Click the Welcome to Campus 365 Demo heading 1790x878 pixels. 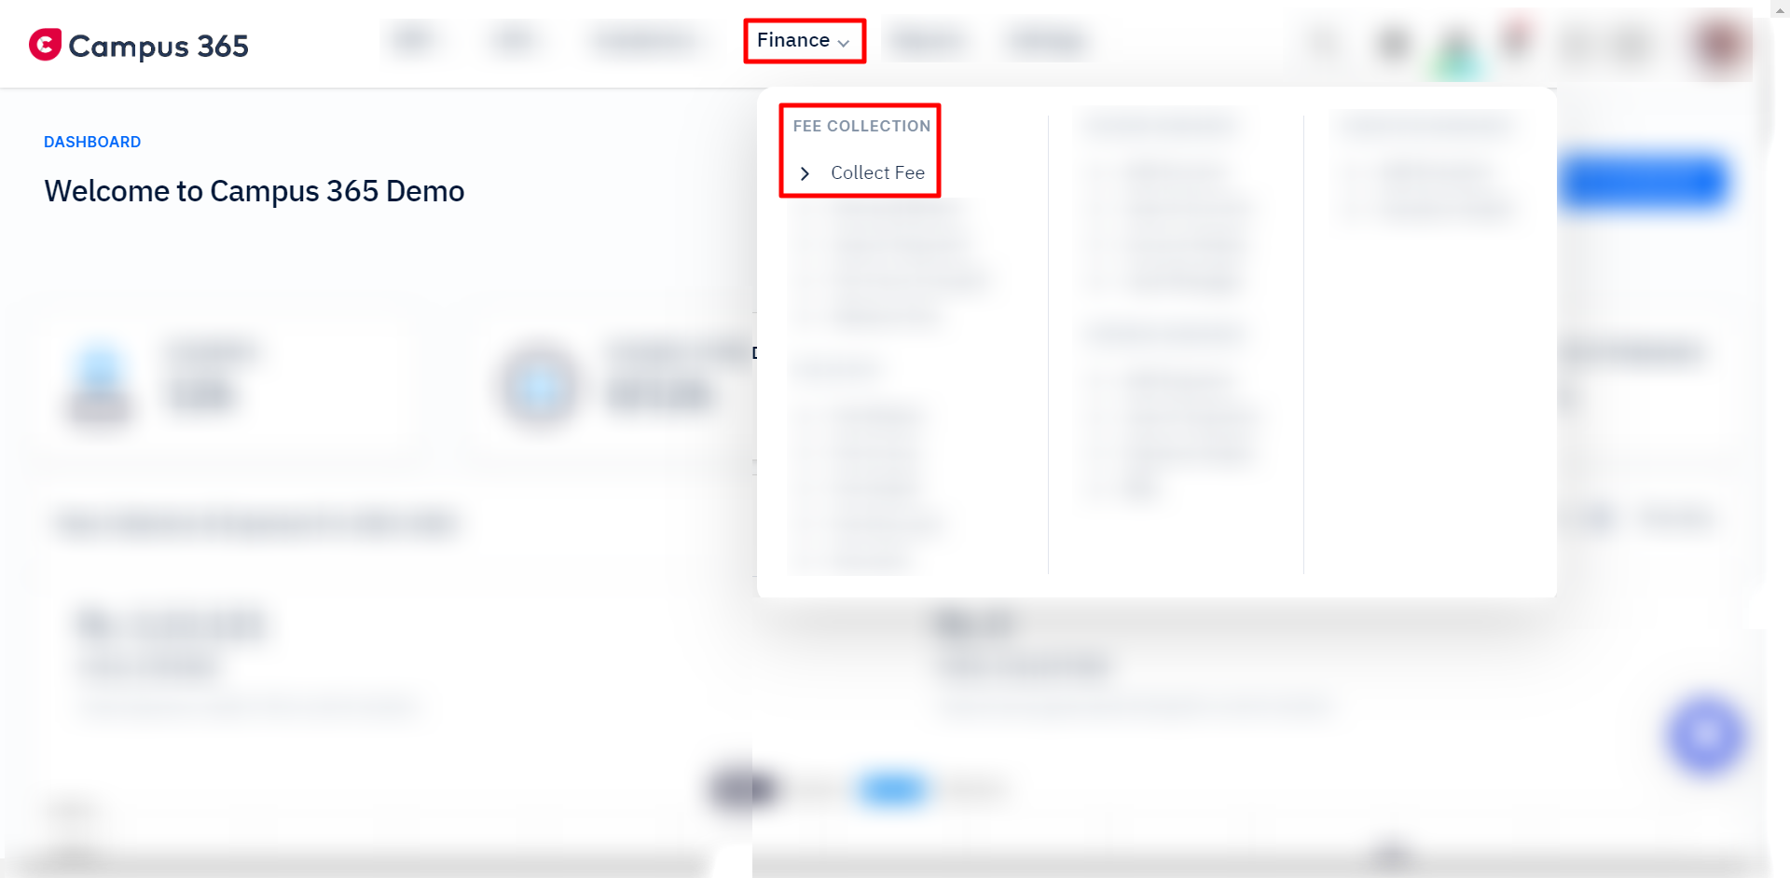255,191
